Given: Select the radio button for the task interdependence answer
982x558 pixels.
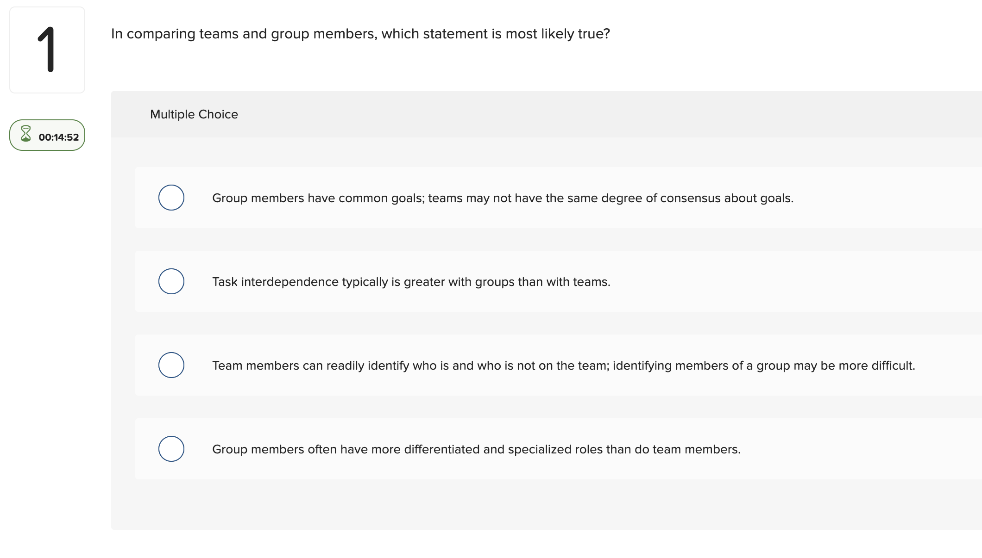Looking at the screenshot, I should click(x=171, y=281).
